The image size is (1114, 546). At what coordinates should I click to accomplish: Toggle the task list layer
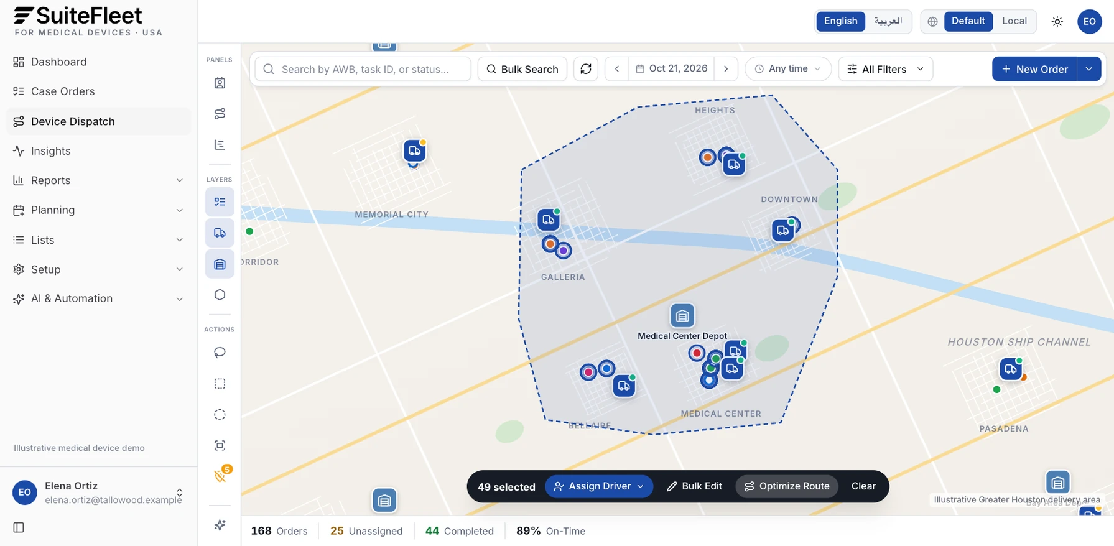click(220, 202)
